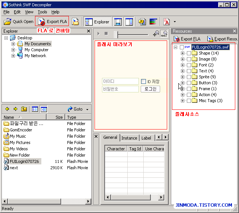
Task: Toggle the Resources panel layout icon
Action: (129, 22)
